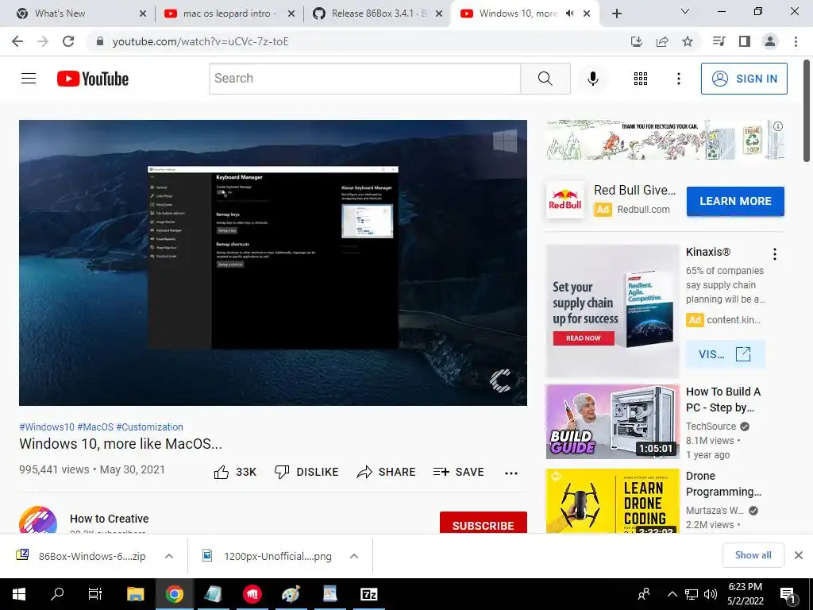The height and width of the screenshot is (610, 813).
Task: Open Task View on the taskbar
Action: (95, 594)
